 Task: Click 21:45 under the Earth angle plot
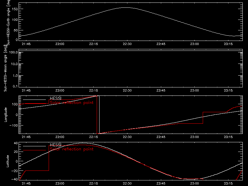[26, 44]
